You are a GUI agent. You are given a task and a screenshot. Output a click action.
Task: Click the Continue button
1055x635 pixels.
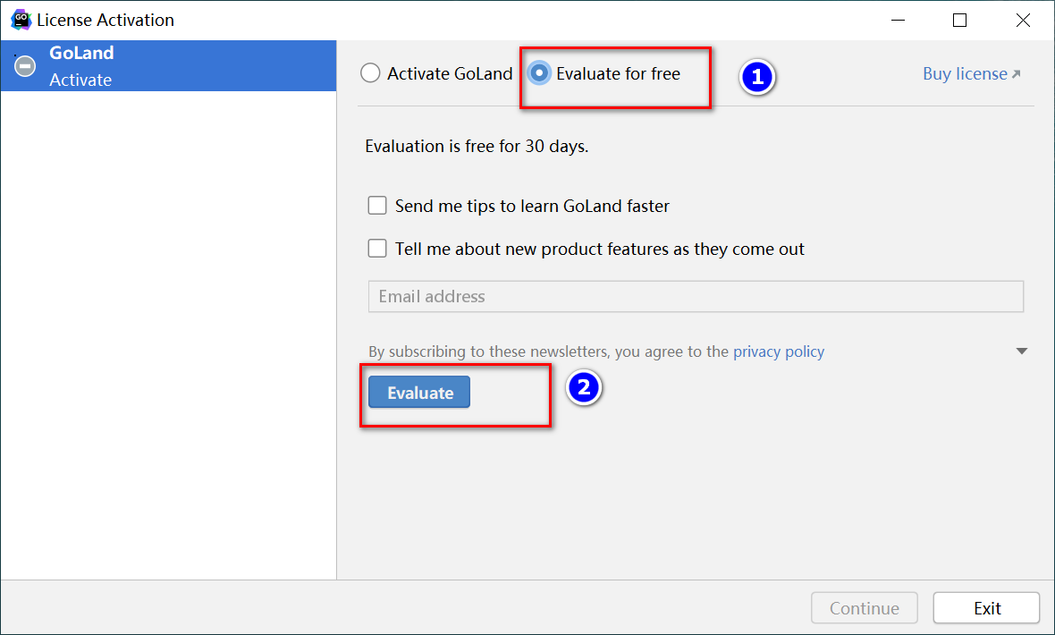pos(864,608)
